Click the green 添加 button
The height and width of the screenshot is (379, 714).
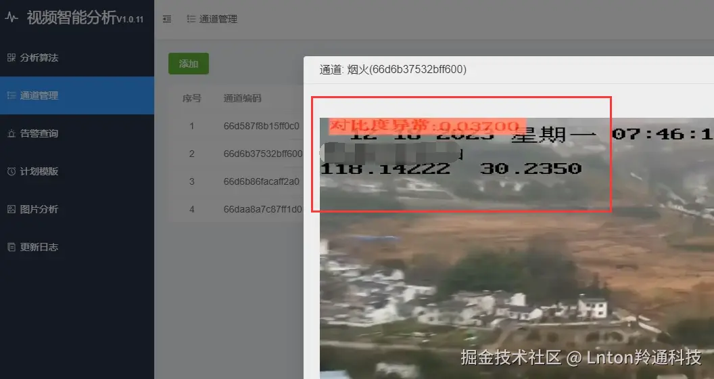189,64
